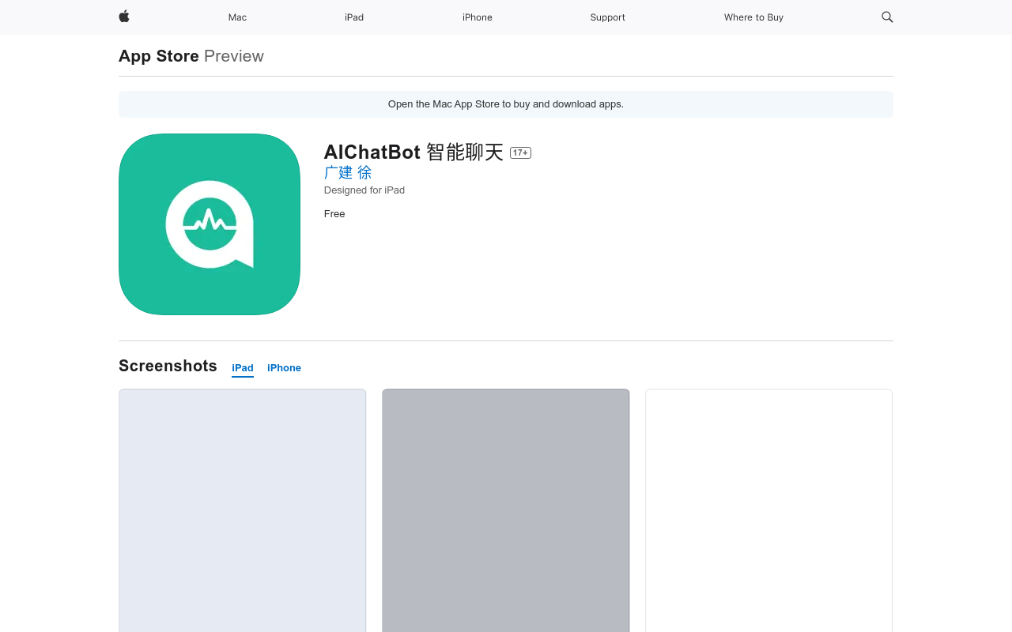Go to the Support page

[x=607, y=17]
